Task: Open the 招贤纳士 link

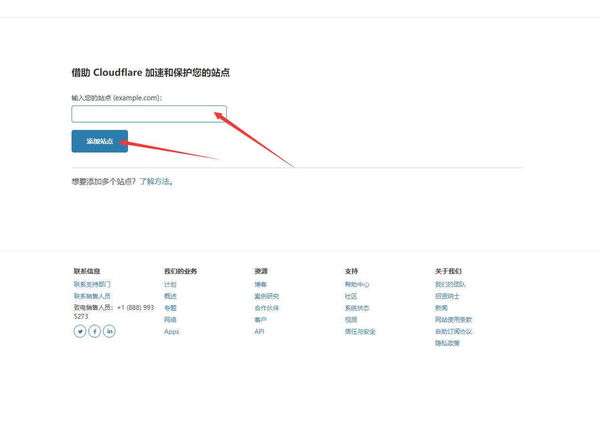Action: tap(448, 296)
